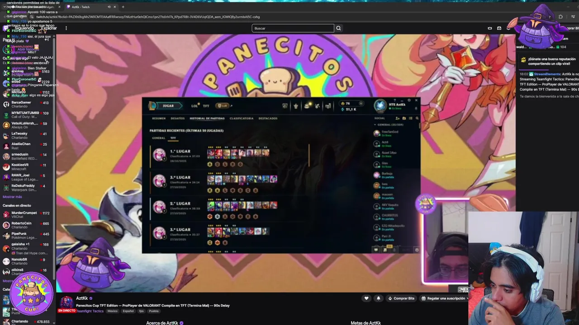579x325 pixels.
Task: Open the Explorar tab in Twitch
Action: tap(48, 28)
